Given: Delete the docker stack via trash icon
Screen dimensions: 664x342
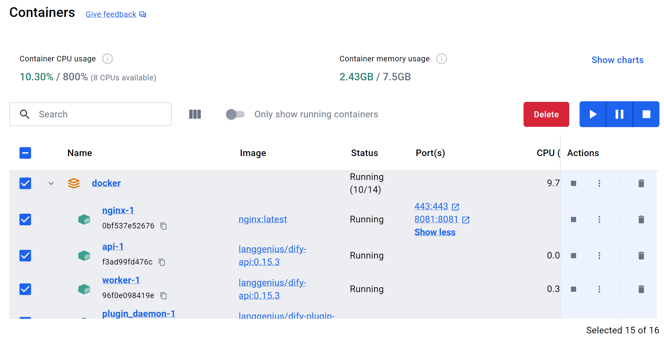Looking at the screenshot, I should point(641,183).
